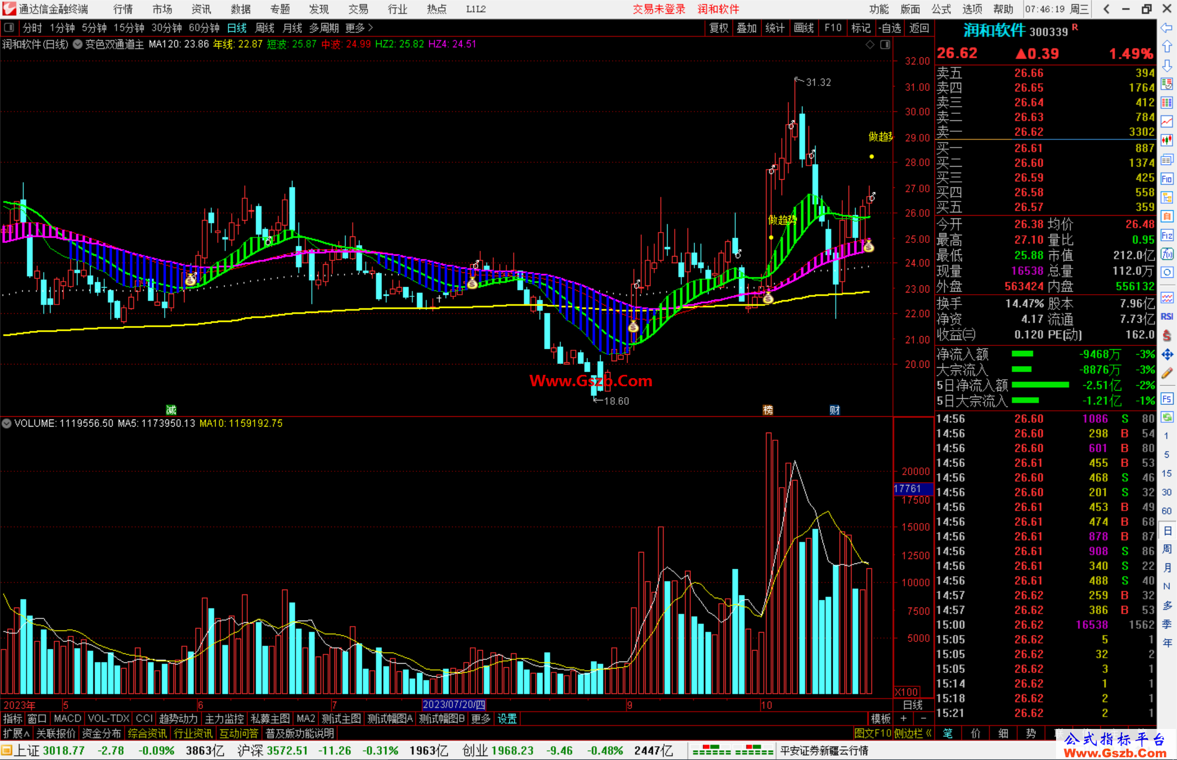Click the 图文F10 button in bottom bar
This screenshot has height=760, width=1177.
point(873,733)
